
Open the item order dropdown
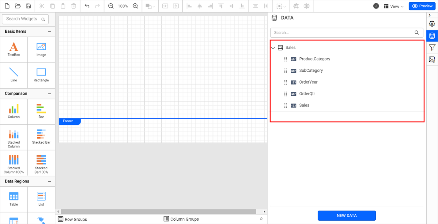click(150, 6)
